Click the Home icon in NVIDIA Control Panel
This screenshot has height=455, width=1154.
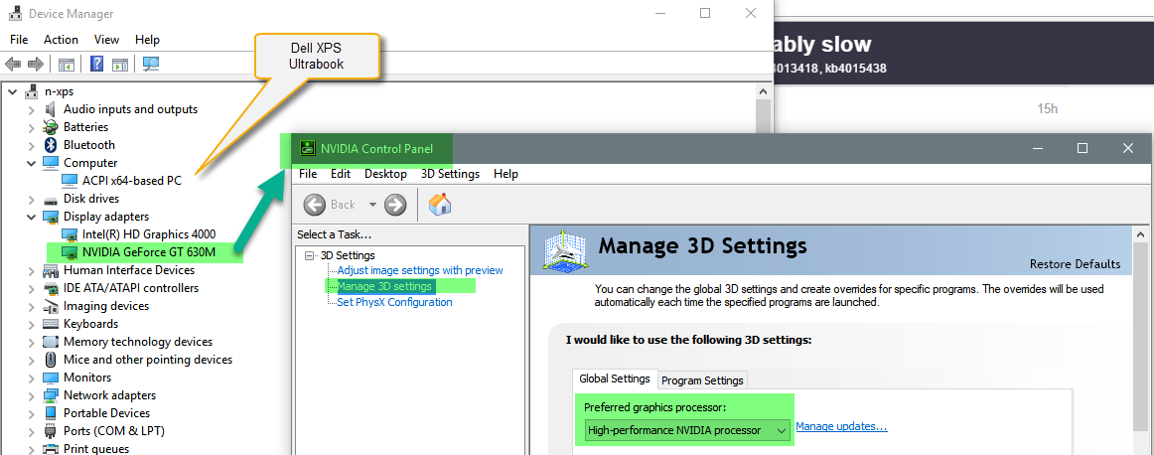[440, 204]
